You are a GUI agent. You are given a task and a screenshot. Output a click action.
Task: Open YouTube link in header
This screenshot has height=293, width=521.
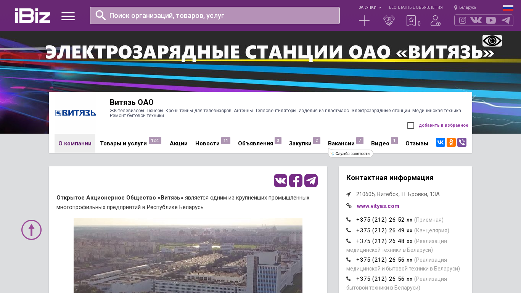pos(491,20)
